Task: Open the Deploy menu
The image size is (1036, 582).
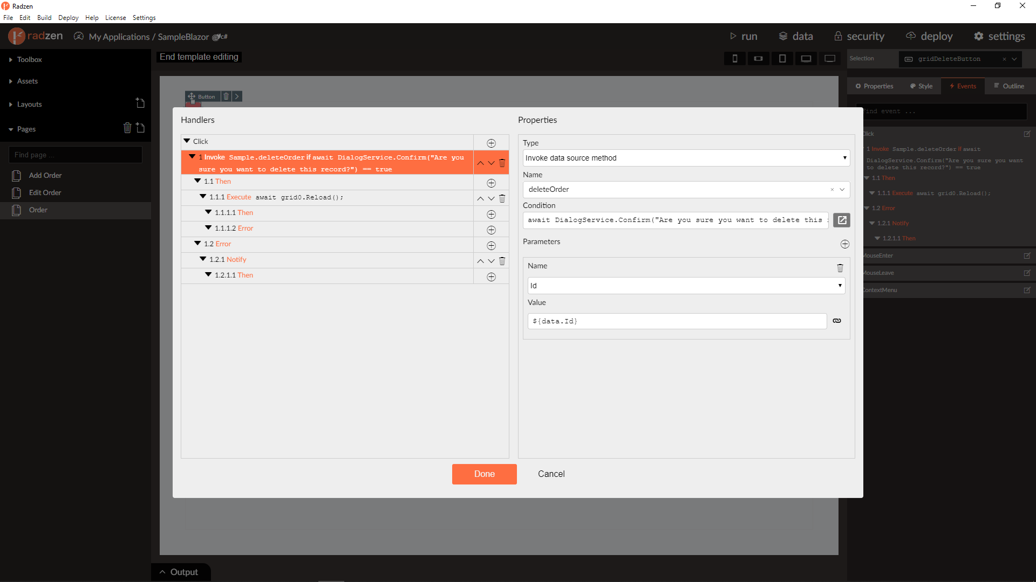Action: coord(68,17)
